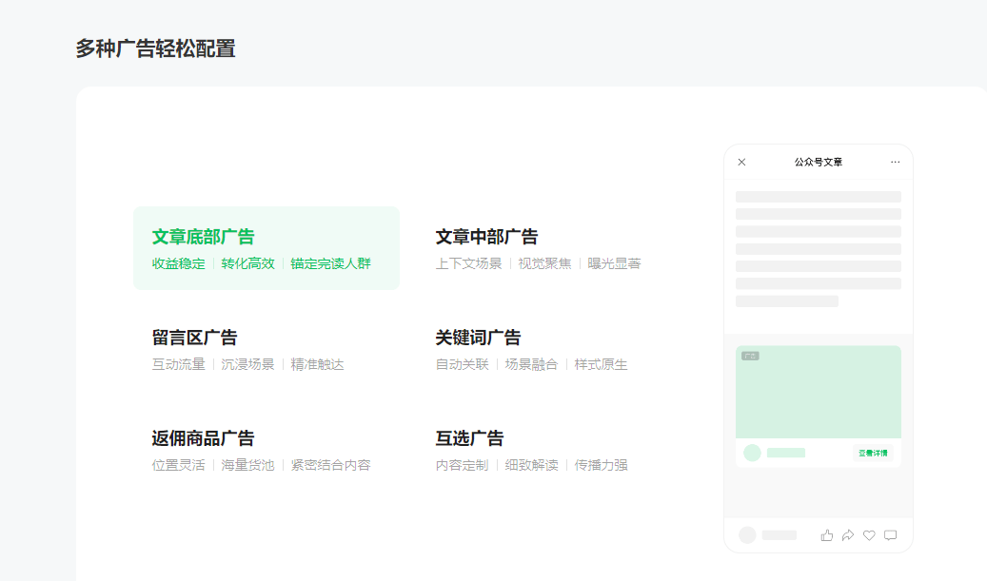Click the round advertiser avatar in ad card

(x=752, y=453)
